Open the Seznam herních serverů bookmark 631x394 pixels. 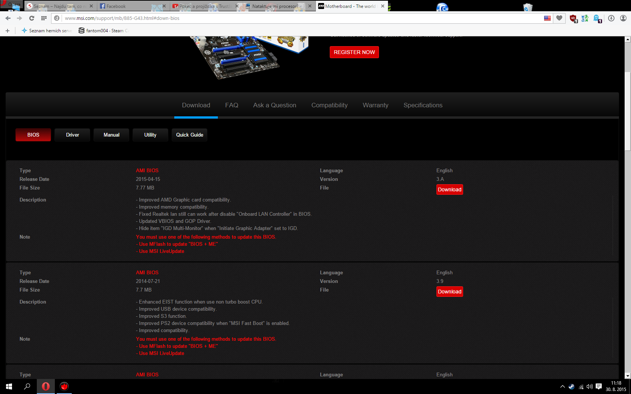click(47, 30)
